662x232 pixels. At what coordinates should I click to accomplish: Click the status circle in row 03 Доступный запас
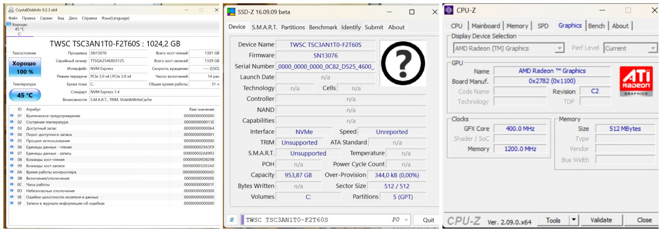(x=12, y=128)
